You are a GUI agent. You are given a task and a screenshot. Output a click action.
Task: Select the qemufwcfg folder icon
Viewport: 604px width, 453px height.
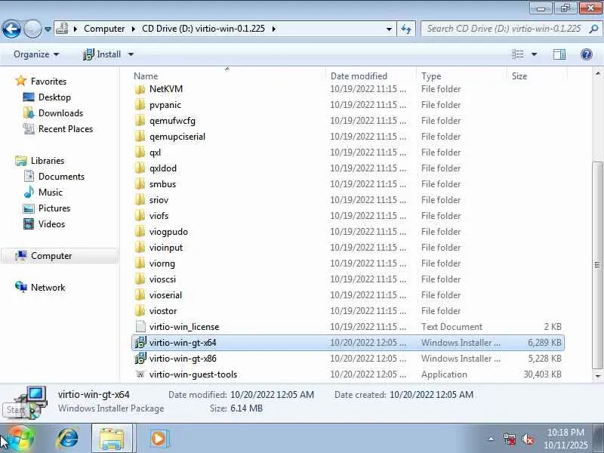click(x=140, y=121)
